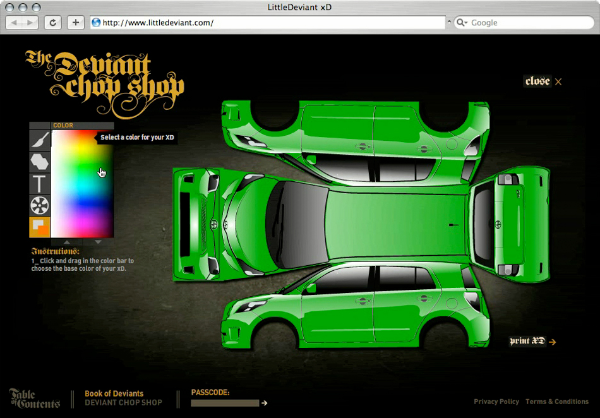Choose the text T tool
The width and height of the screenshot is (600, 418).
pos(39,184)
